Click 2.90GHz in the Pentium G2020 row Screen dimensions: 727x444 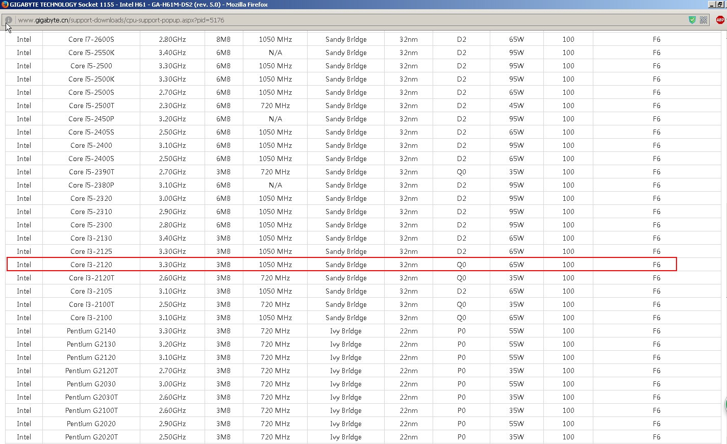172,424
